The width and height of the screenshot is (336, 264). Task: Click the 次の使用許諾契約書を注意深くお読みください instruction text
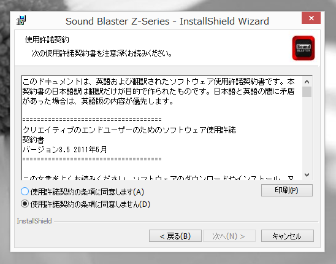[102, 53]
